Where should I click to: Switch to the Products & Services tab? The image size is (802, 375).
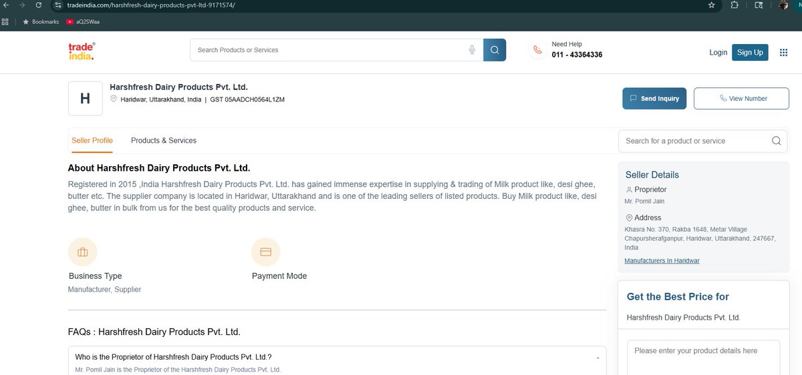point(164,141)
